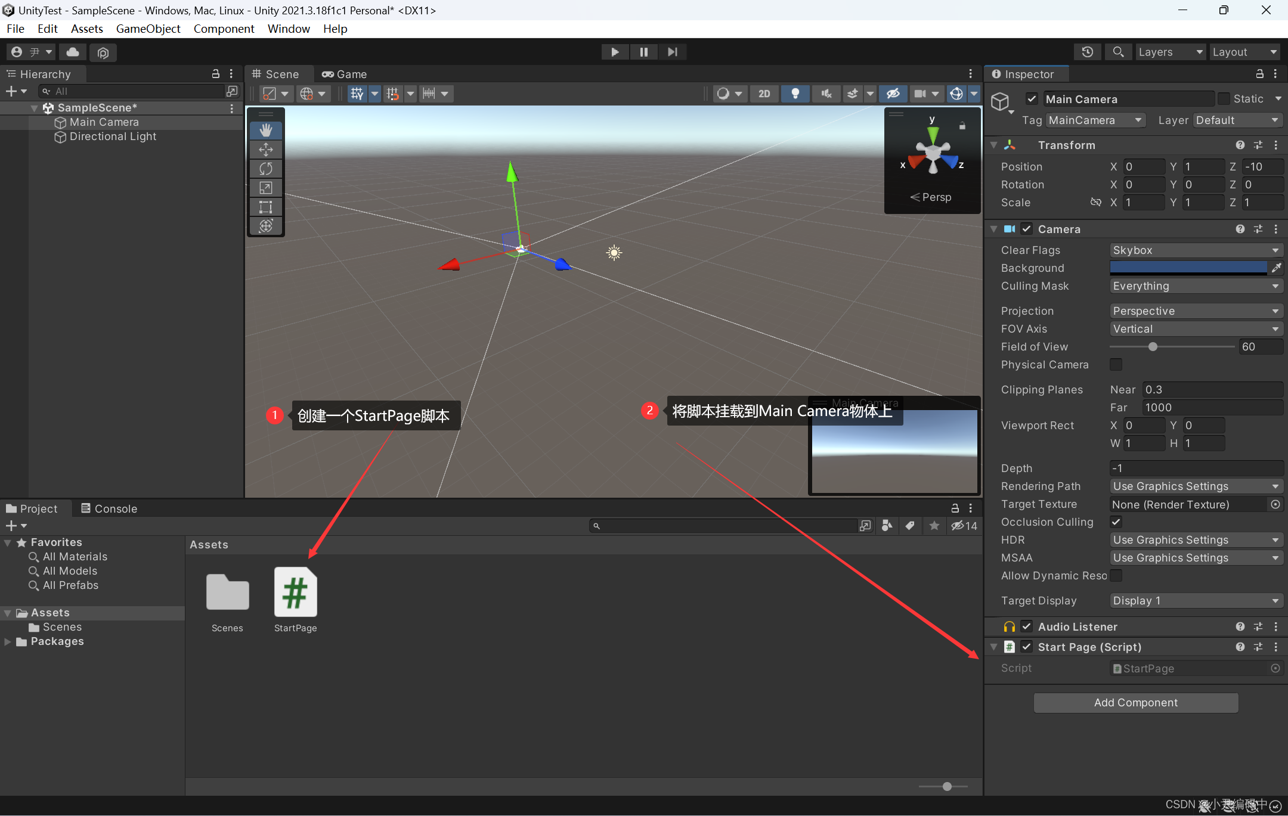Open the Window menu

click(x=289, y=29)
